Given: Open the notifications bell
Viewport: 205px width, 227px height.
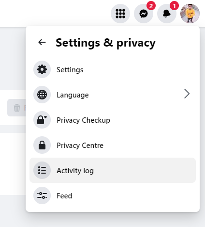Looking at the screenshot, I should click(167, 14).
